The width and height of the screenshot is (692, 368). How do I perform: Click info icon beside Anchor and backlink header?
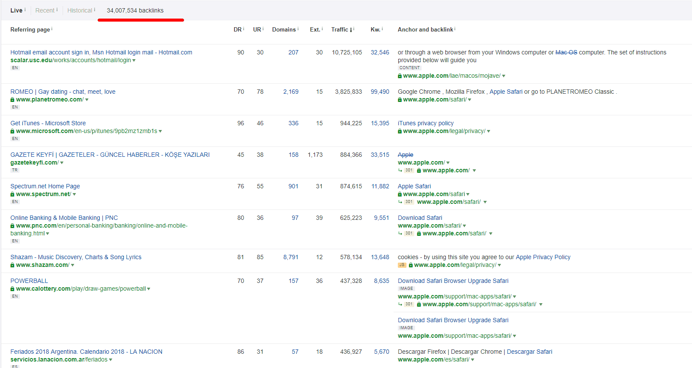click(455, 29)
